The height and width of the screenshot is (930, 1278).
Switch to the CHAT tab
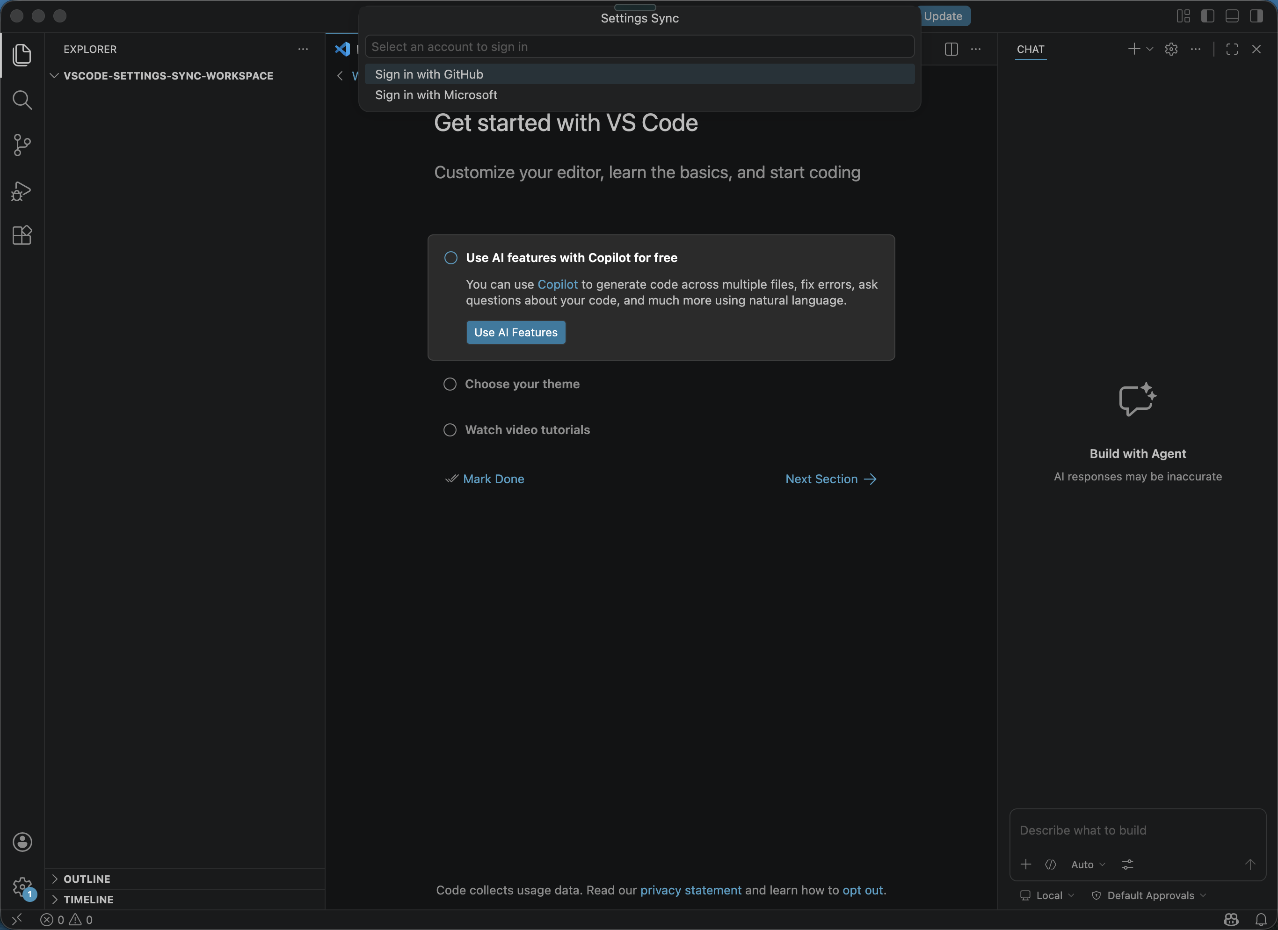pos(1031,49)
